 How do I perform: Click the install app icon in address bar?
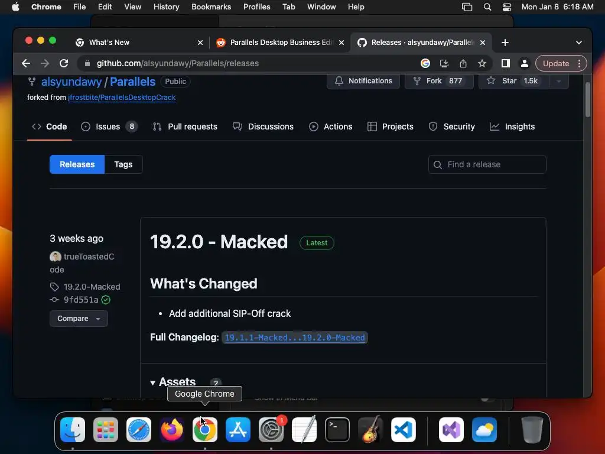point(444,63)
